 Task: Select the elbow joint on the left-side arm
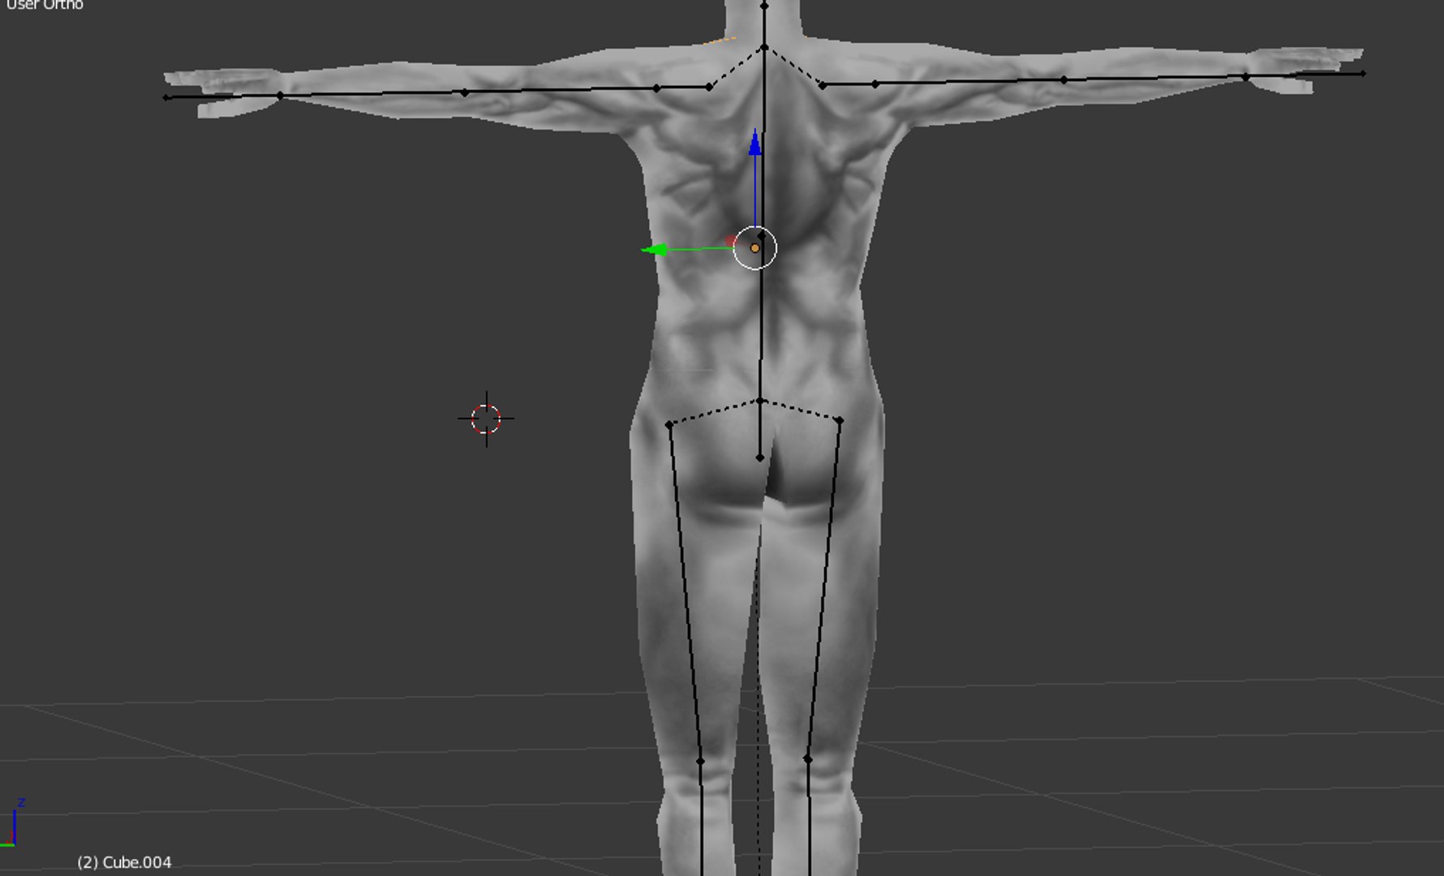click(x=464, y=92)
